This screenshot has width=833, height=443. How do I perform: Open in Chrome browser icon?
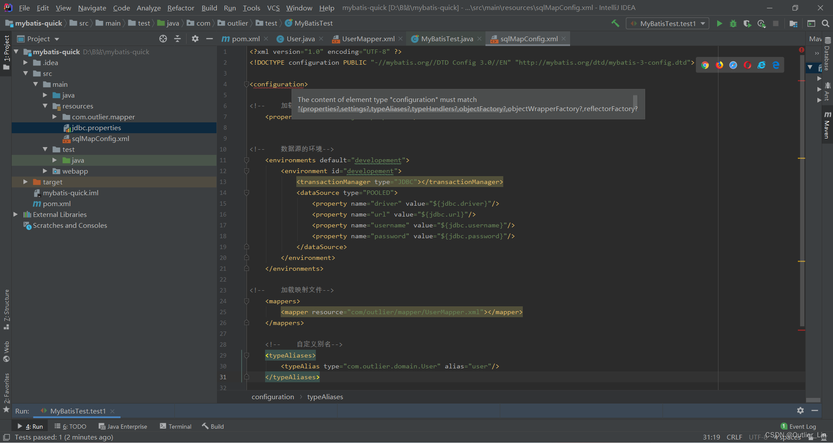click(705, 65)
